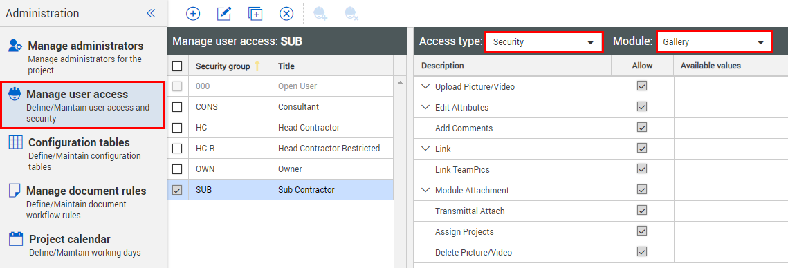This screenshot has height=268, width=788.
Task: Click the Manage user access helmet icon
Action: (x=15, y=94)
